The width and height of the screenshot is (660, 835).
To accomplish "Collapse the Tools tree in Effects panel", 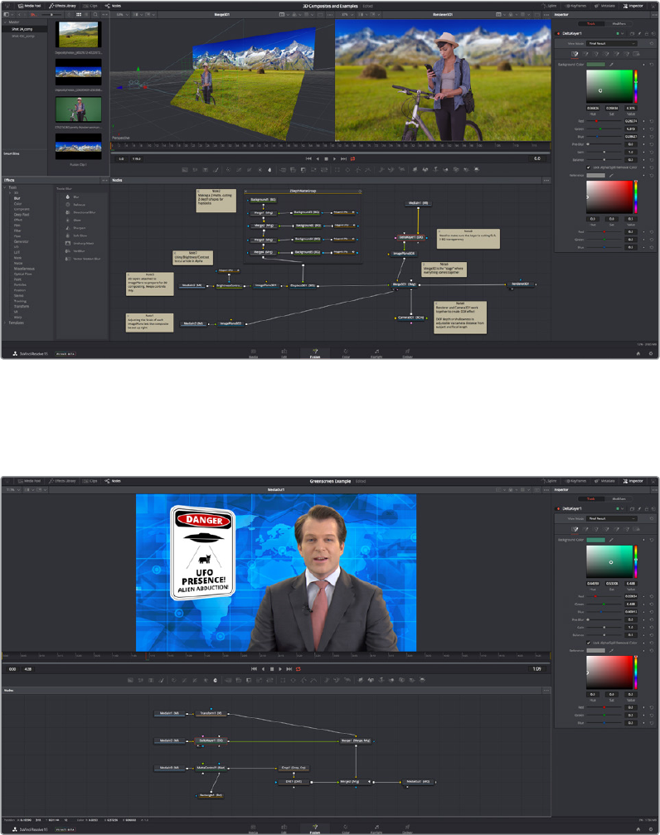I will pyautogui.click(x=5, y=187).
